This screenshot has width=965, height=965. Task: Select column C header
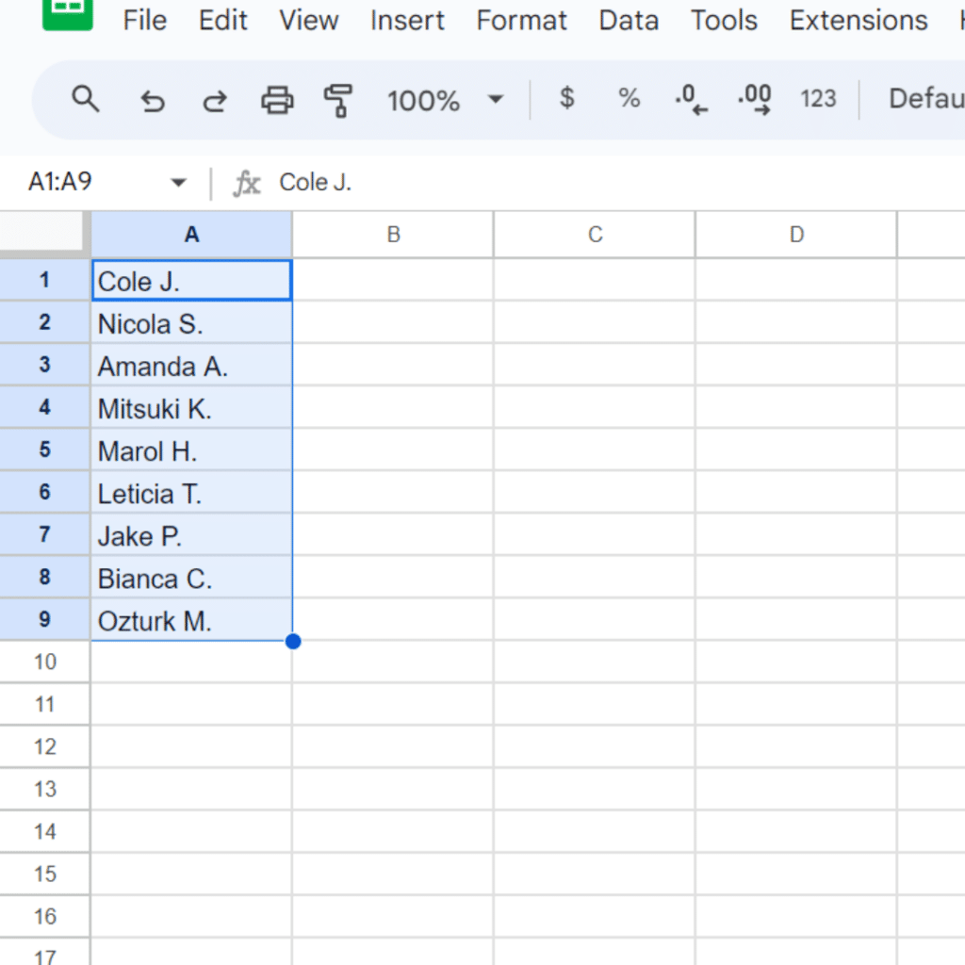click(595, 235)
